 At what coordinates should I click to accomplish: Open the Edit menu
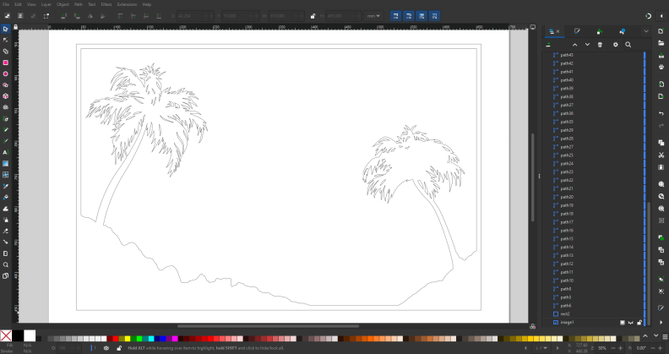click(18, 4)
